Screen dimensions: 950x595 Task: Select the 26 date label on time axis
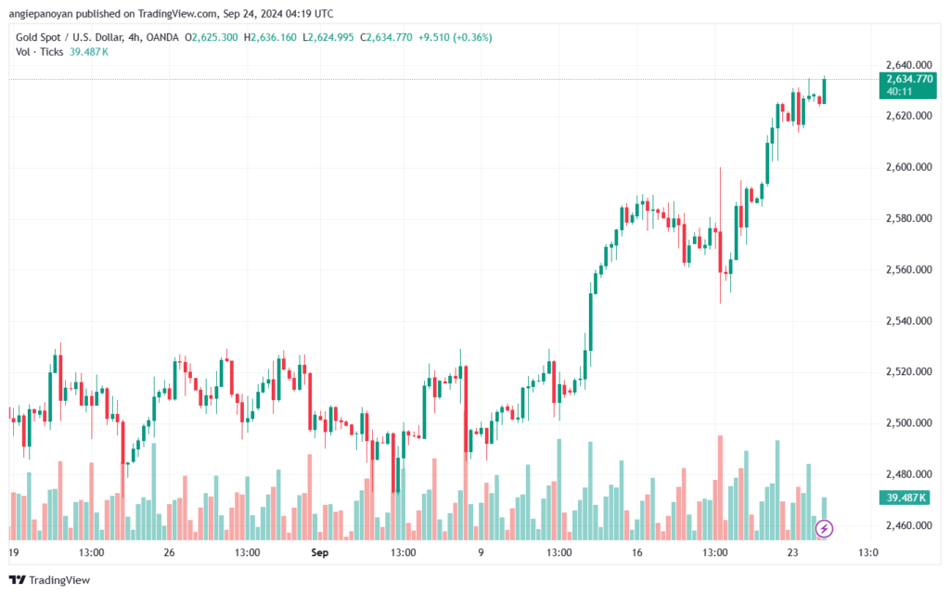coord(169,553)
